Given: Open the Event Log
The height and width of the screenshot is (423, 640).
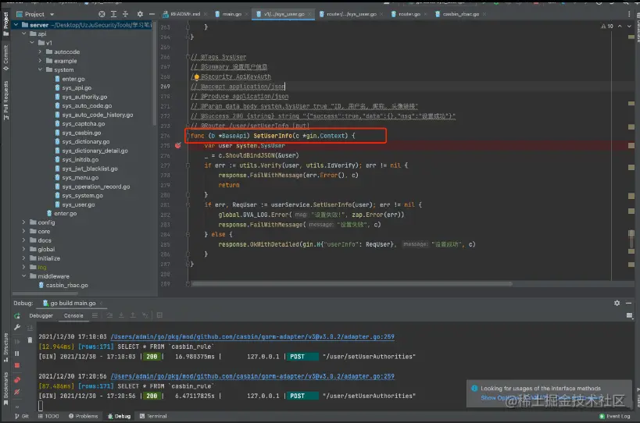Looking at the screenshot, I should tap(615, 416).
